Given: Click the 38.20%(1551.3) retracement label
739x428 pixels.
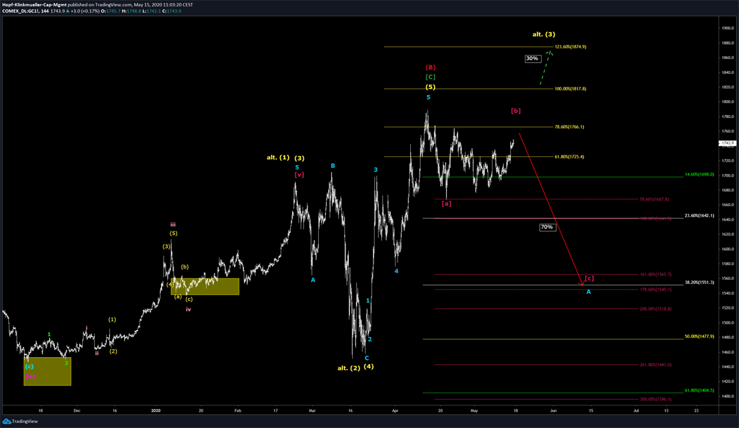Looking at the screenshot, I should point(699,283).
